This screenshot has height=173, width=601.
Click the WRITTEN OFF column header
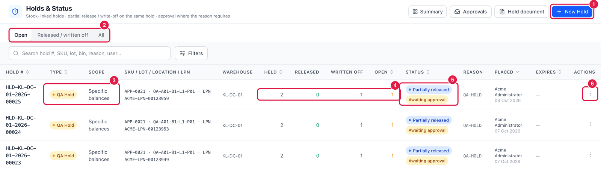(x=347, y=72)
